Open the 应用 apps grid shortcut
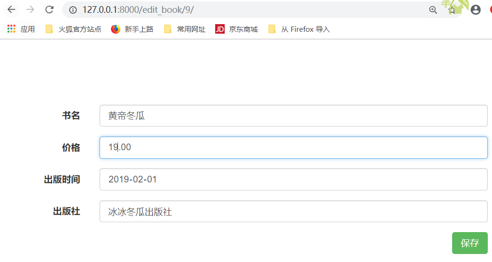Image resolution: width=492 pixels, height=262 pixels. click(21, 29)
